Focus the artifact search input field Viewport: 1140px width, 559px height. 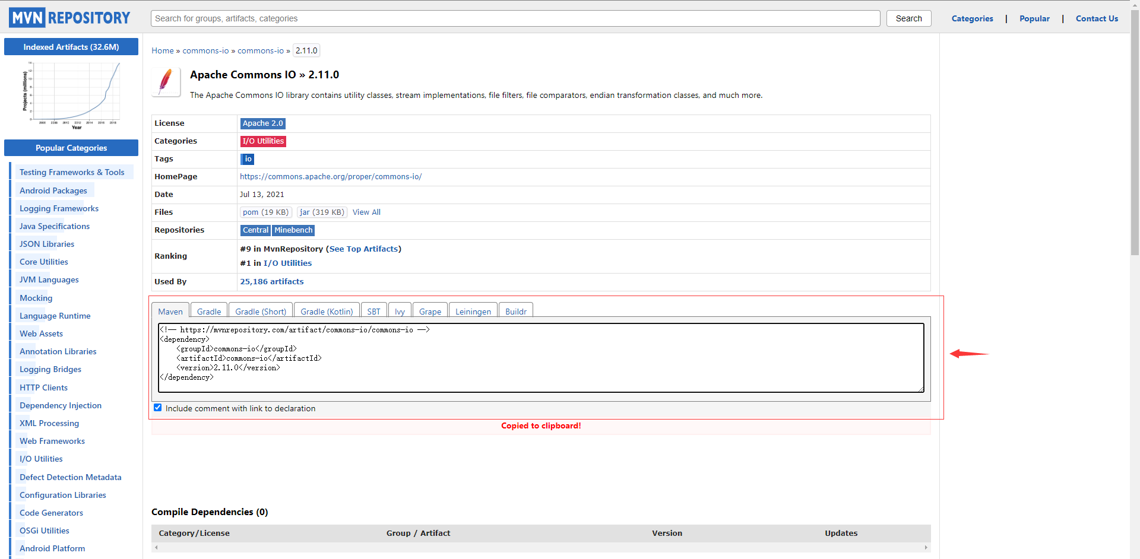coord(515,18)
